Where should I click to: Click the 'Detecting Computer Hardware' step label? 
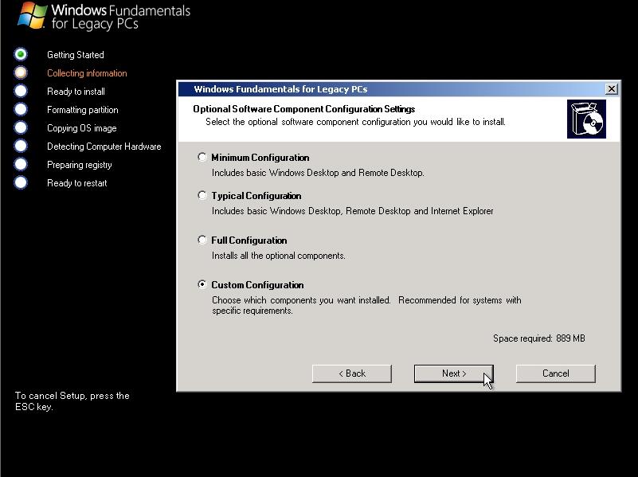coord(104,147)
